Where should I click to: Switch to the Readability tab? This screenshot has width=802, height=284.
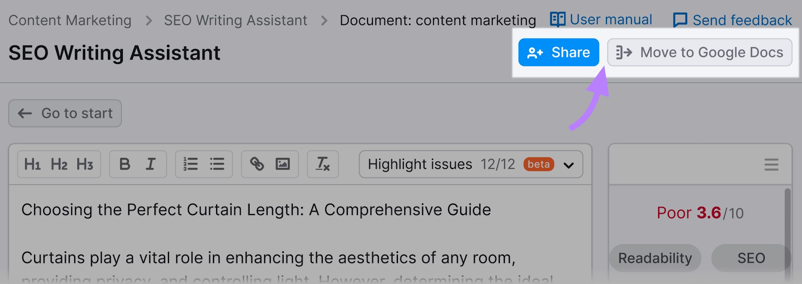tap(655, 258)
